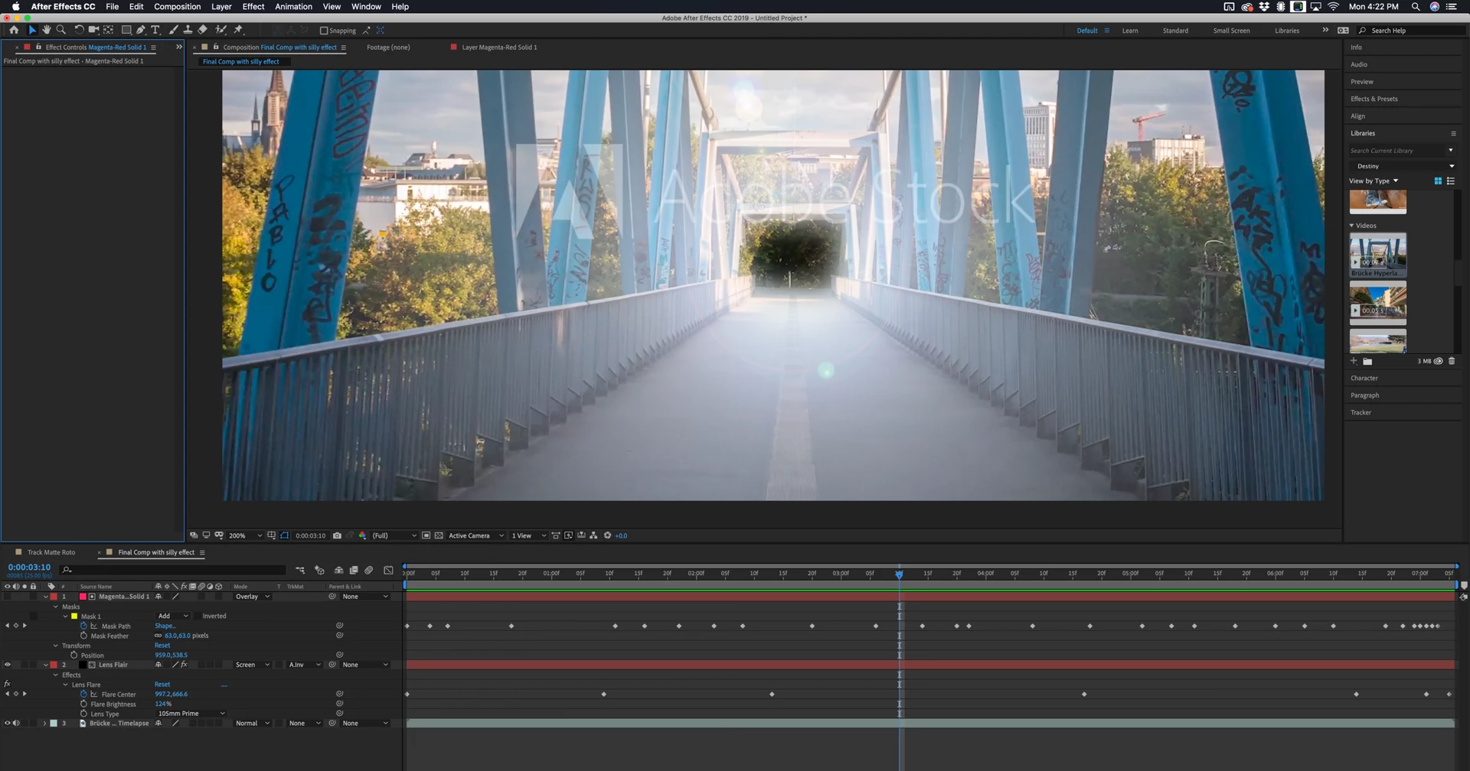Toggle the Position stopwatch
Screen dimensions: 1470x771
tap(74, 655)
